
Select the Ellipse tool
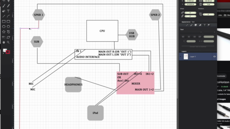4,27
